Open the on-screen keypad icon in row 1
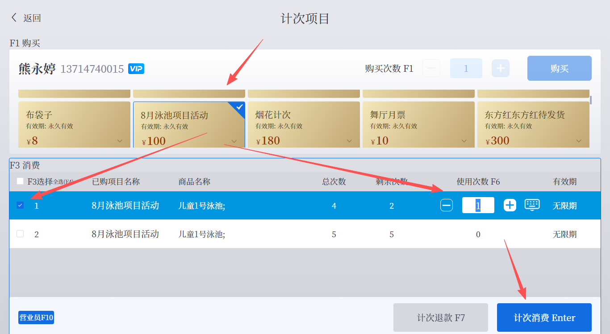 point(532,205)
